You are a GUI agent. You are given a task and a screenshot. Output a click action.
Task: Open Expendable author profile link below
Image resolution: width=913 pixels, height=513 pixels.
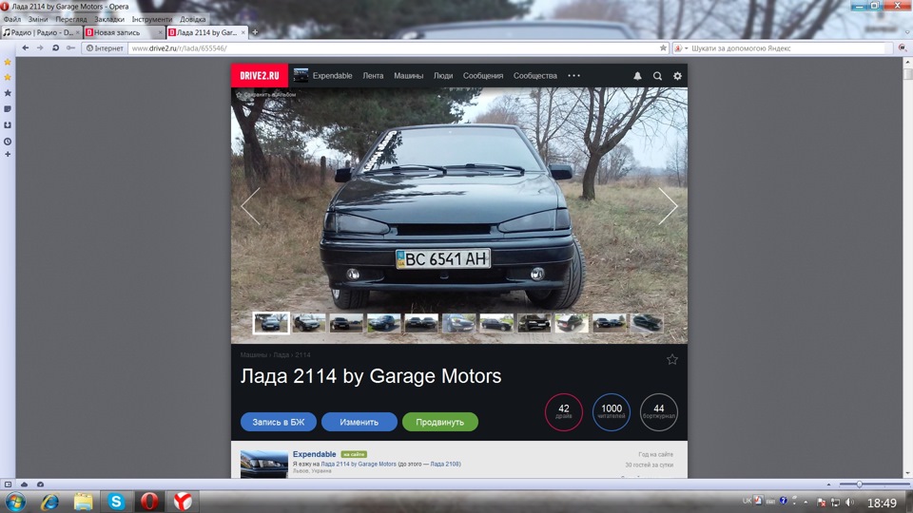(315, 454)
